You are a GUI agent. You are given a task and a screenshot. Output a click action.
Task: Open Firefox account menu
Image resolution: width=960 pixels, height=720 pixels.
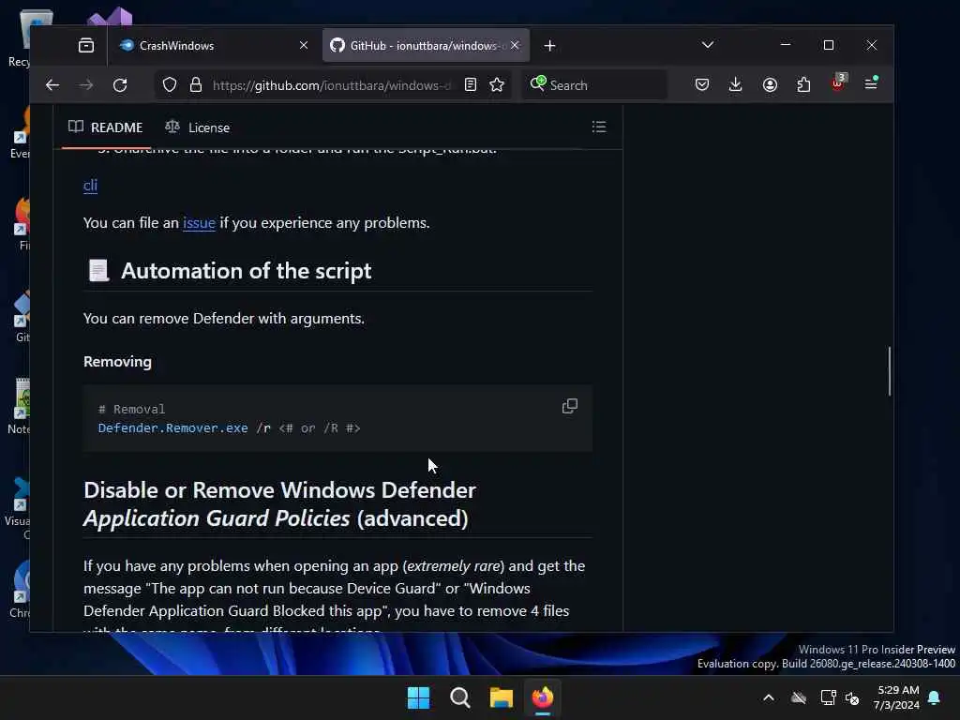tap(771, 84)
